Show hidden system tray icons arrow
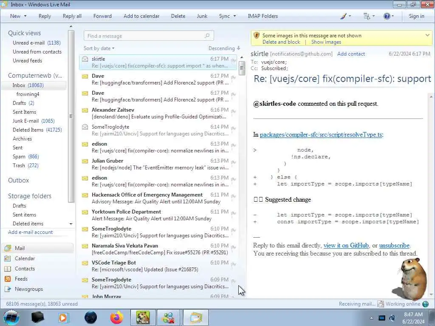This screenshot has height=326, width=435. pyautogui.click(x=371, y=318)
